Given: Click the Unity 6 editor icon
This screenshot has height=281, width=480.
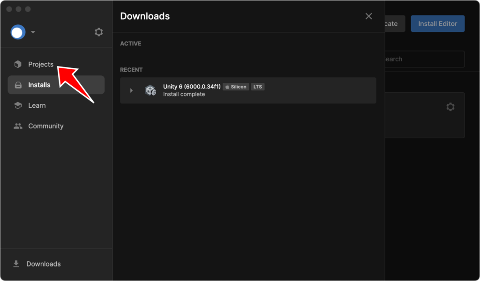Looking at the screenshot, I should coord(150,90).
